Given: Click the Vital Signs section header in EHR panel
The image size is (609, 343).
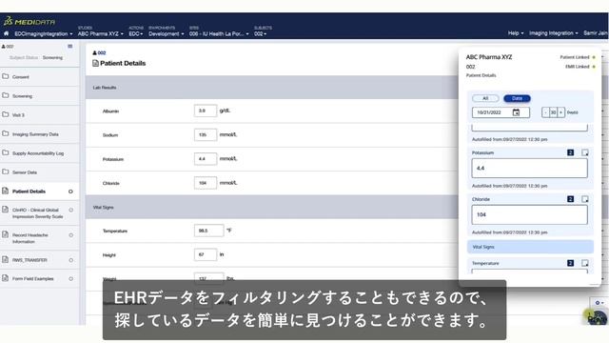Looking at the screenshot, I should [x=530, y=247].
